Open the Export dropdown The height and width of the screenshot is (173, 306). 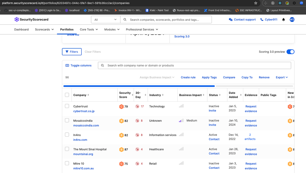tap(282, 77)
